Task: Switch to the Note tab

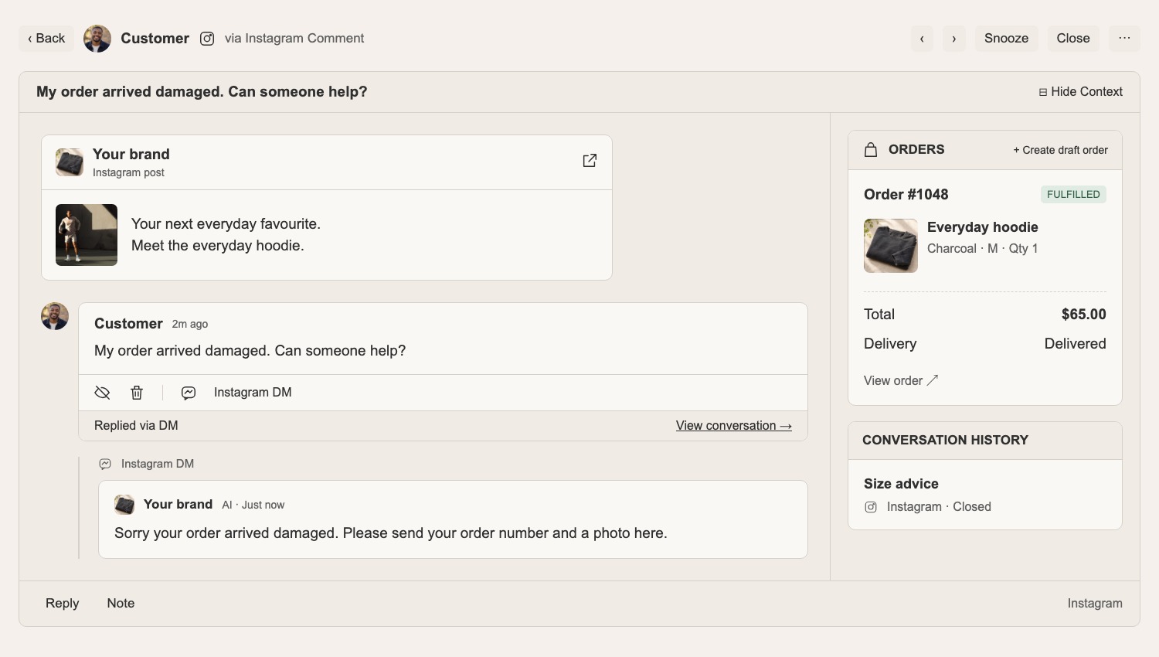Action: point(121,604)
